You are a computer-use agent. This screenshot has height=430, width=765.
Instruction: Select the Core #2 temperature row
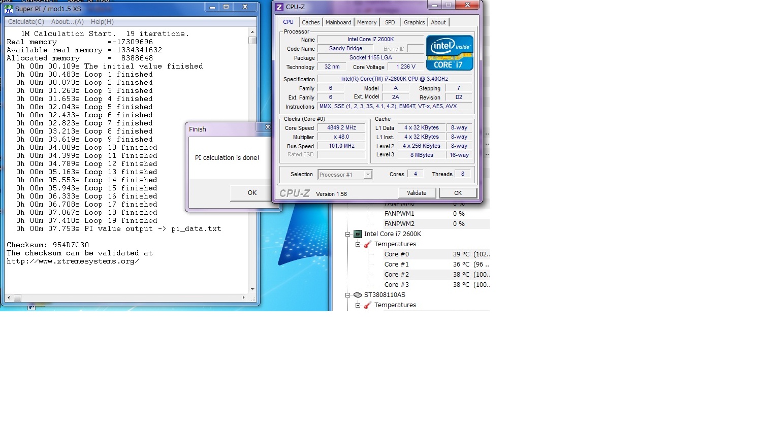coord(437,275)
